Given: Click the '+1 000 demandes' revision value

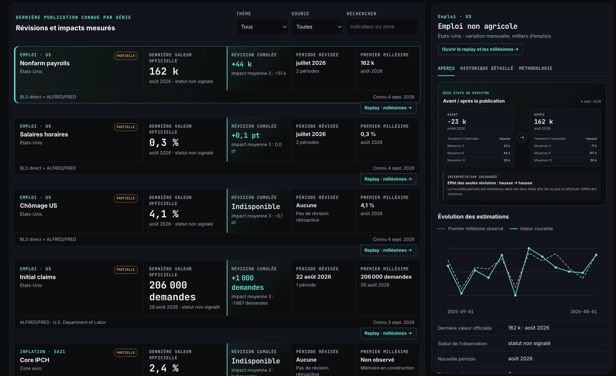Looking at the screenshot, I should 248,283.
